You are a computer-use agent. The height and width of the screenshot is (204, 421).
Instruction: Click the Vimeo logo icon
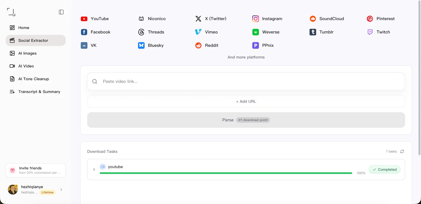pos(198,32)
